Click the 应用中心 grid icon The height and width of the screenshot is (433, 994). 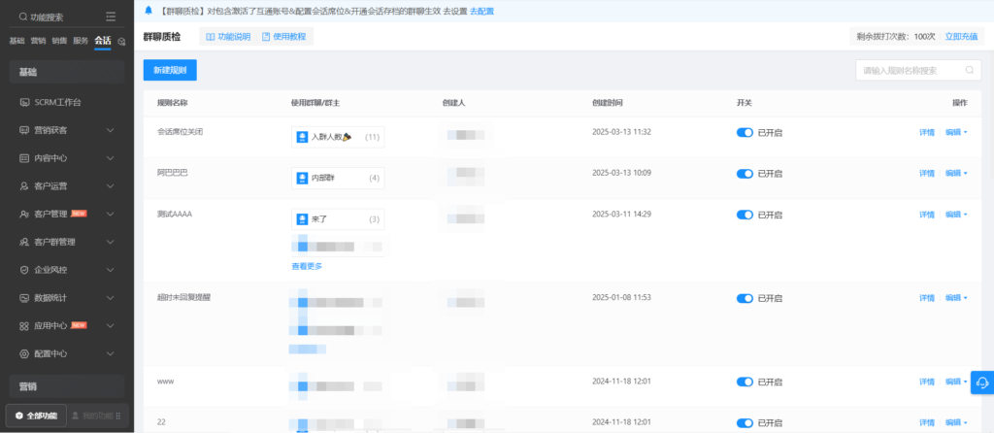point(24,326)
